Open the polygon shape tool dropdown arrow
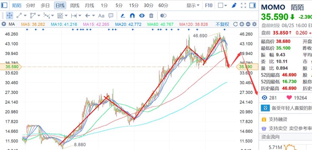Screen dimensions: 312x150 39,15
